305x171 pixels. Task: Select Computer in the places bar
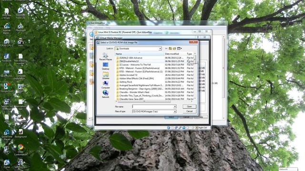pos(105,85)
